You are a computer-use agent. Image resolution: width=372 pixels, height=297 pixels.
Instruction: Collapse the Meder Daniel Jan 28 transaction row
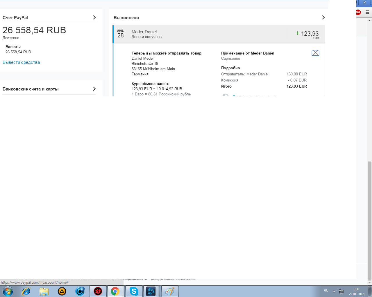pos(219,34)
